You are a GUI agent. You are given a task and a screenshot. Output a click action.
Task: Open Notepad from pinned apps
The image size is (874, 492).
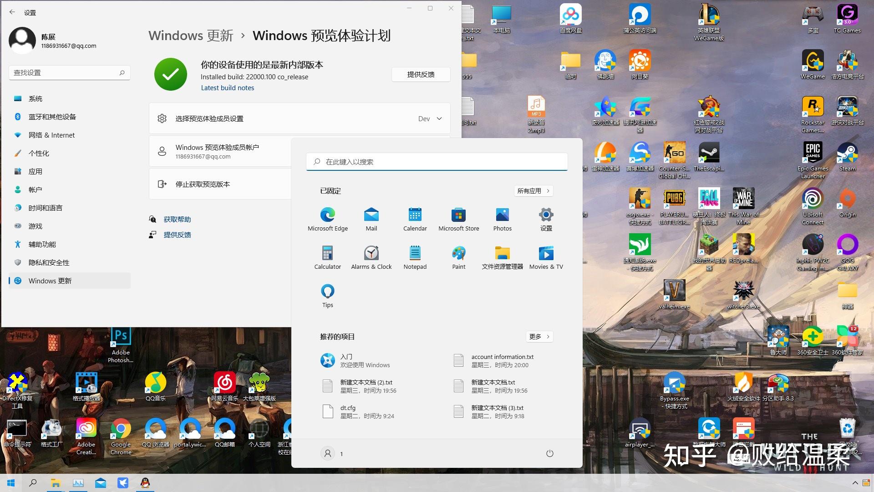pos(415,256)
